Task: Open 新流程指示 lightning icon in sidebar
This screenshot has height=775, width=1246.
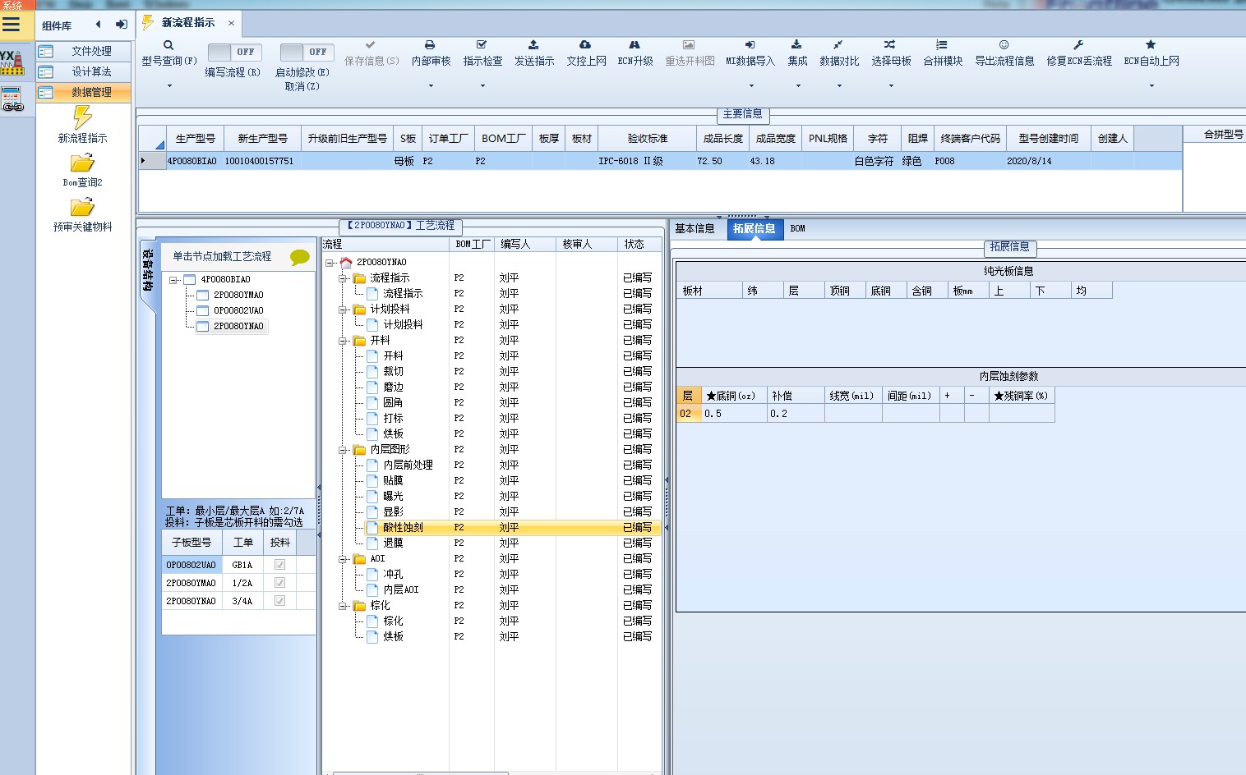Action: pos(82,117)
